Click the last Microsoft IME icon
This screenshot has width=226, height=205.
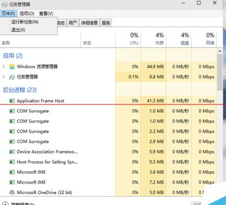[x=12, y=182]
